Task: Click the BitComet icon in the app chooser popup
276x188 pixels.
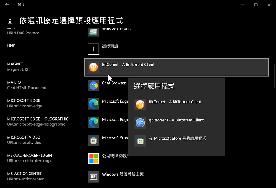Action: pos(140,104)
